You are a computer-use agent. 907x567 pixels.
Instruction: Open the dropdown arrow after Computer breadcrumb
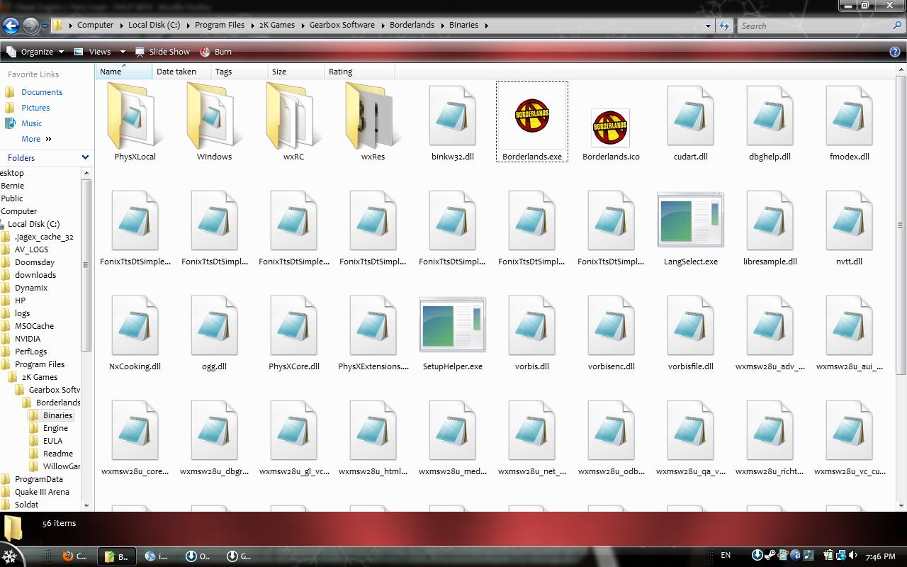pyautogui.click(x=120, y=25)
